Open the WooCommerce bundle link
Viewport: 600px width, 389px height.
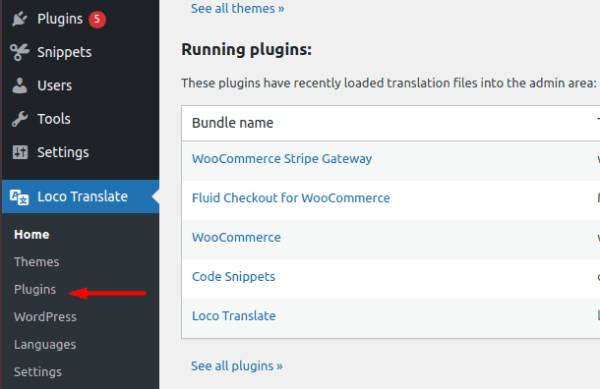tap(236, 238)
